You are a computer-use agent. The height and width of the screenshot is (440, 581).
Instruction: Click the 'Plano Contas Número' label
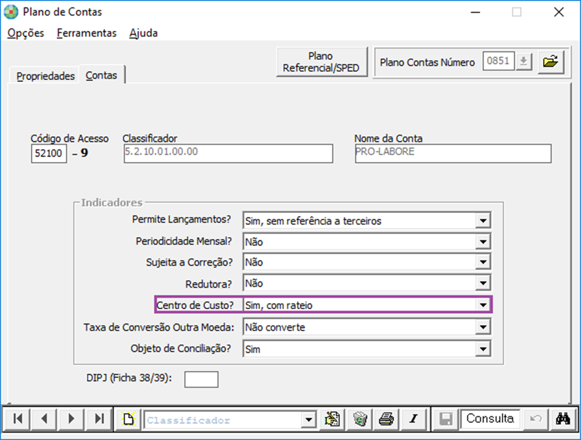(427, 62)
